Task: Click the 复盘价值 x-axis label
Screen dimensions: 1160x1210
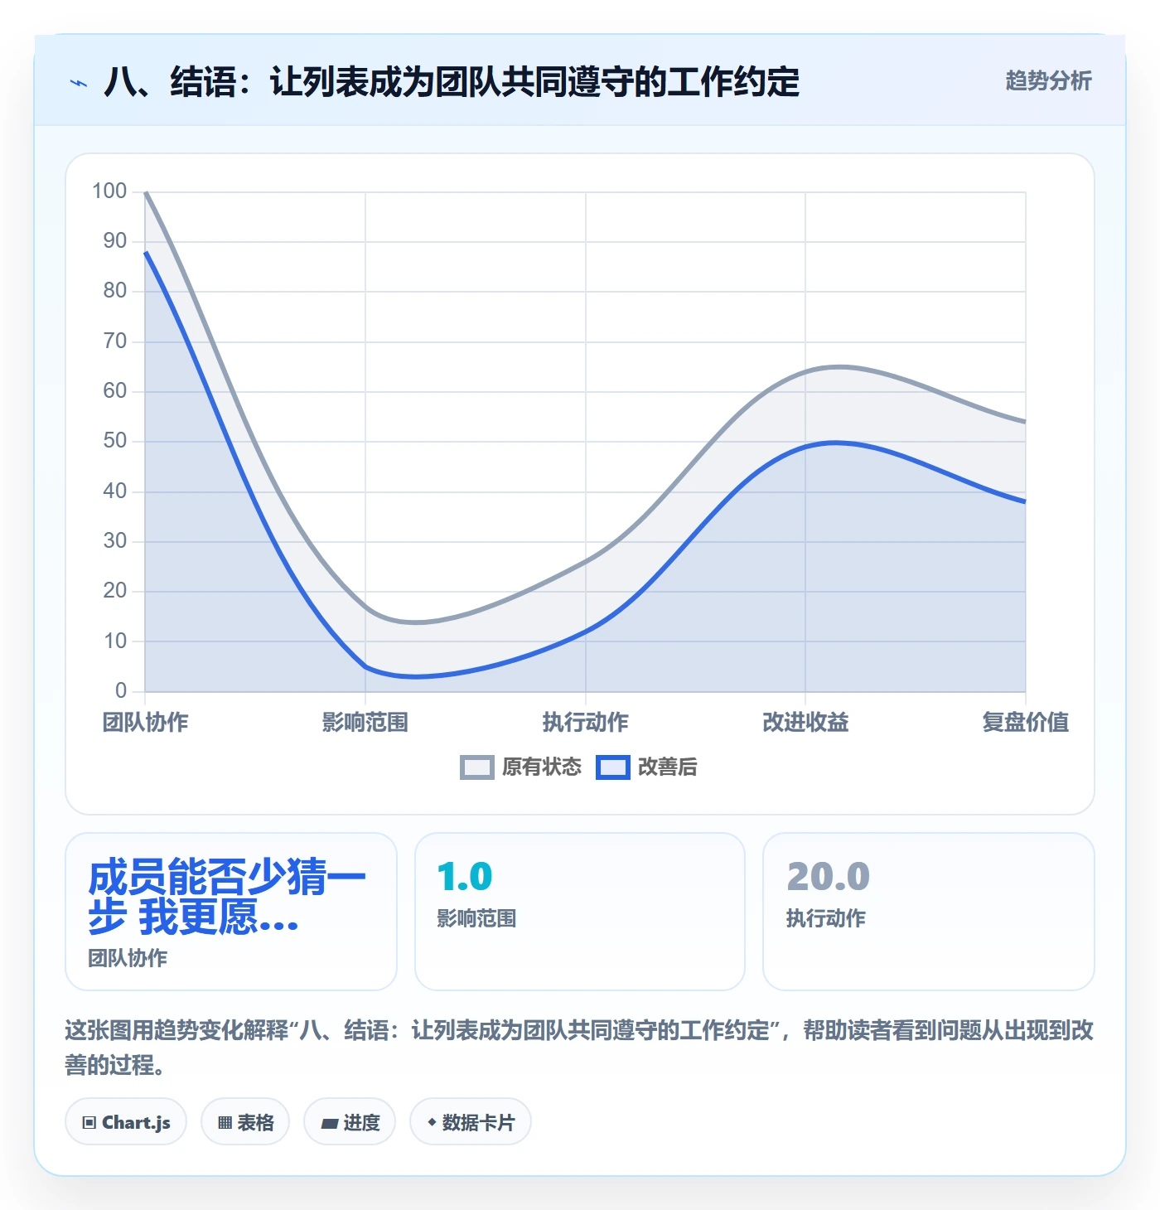Action: pos(1026,723)
